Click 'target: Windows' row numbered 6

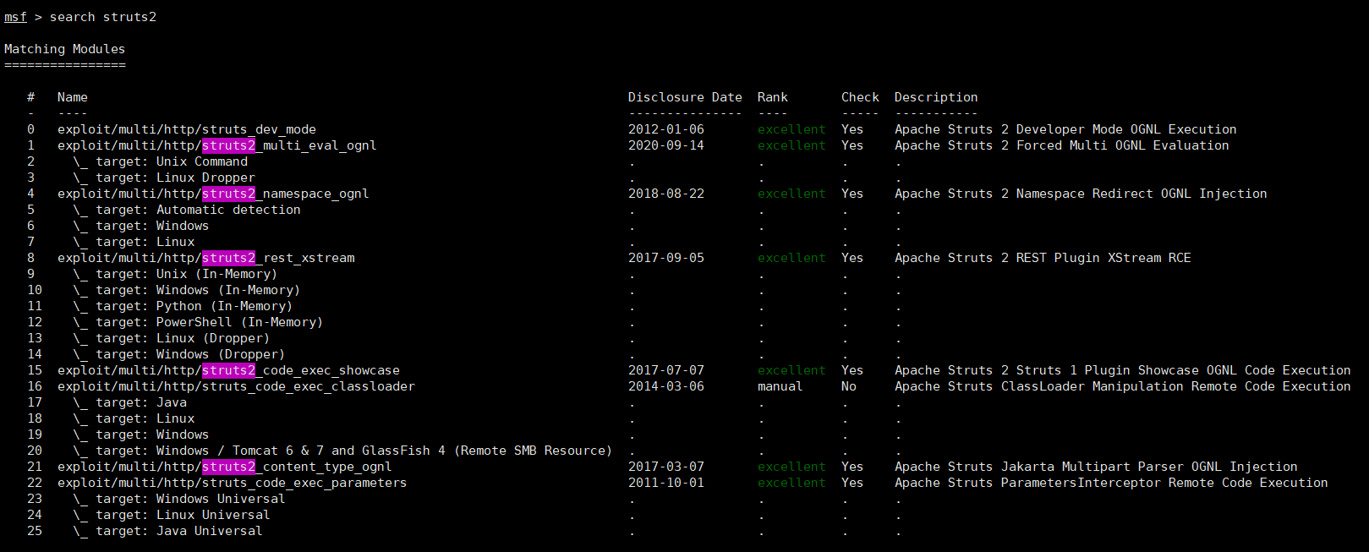(x=141, y=226)
